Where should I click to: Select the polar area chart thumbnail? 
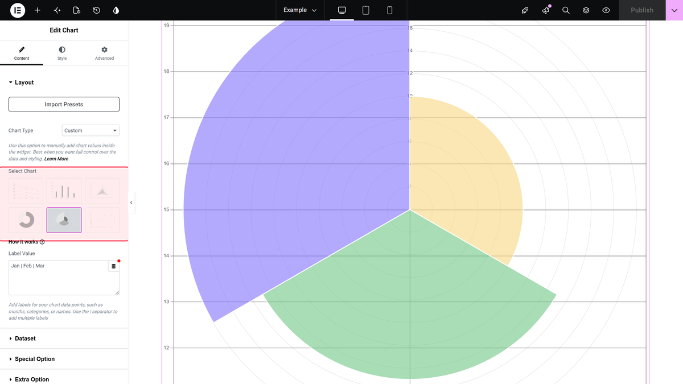pyautogui.click(x=64, y=220)
